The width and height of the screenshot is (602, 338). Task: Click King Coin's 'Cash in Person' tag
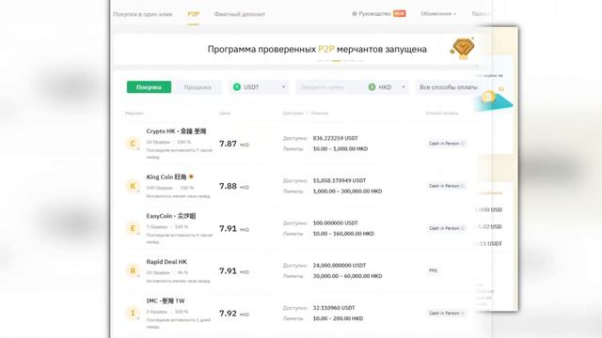coord(447,186)
